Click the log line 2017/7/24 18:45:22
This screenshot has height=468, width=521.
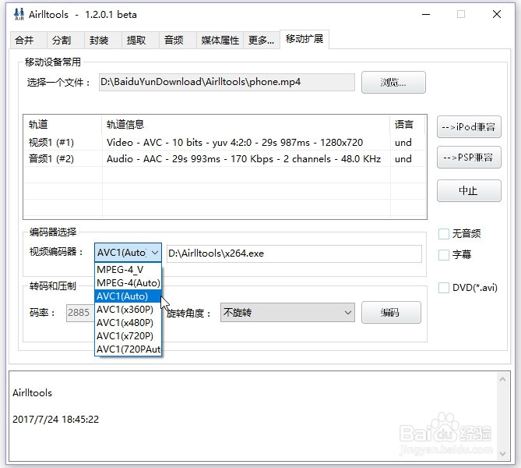pyautogui.click(x=56, y=419)
